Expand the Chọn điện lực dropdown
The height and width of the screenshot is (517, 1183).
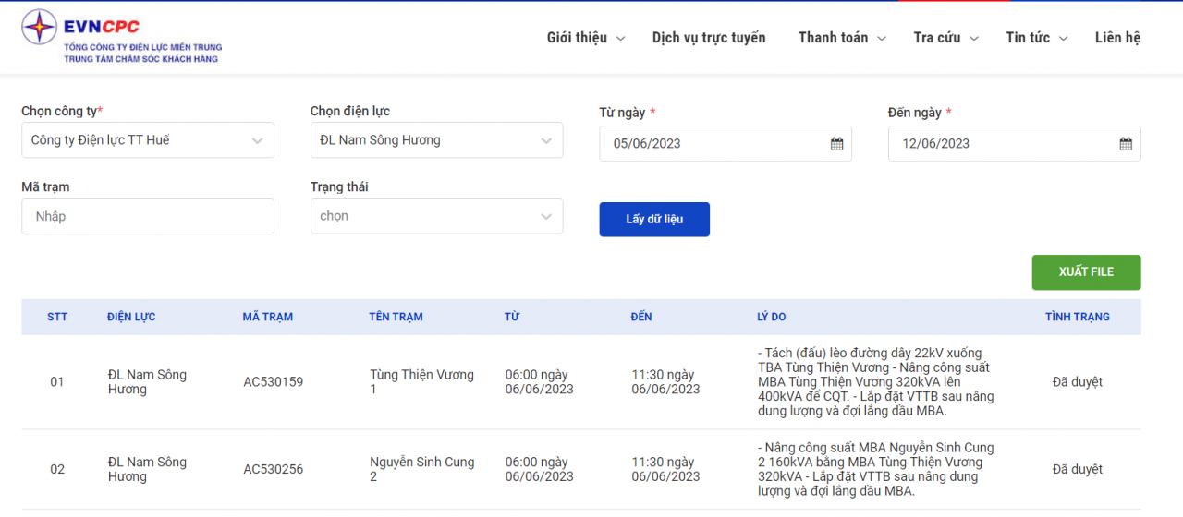click(436, 140)
